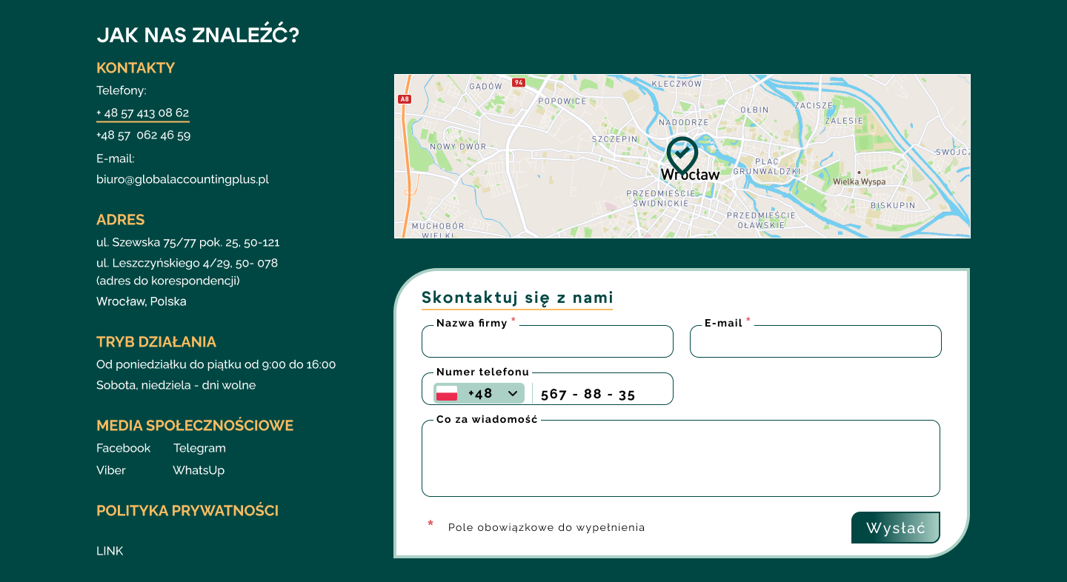The height and width of the screenshot is (582, 1067).
Task: Click the (adres do korespondencji) text
Action: point(168,281)
